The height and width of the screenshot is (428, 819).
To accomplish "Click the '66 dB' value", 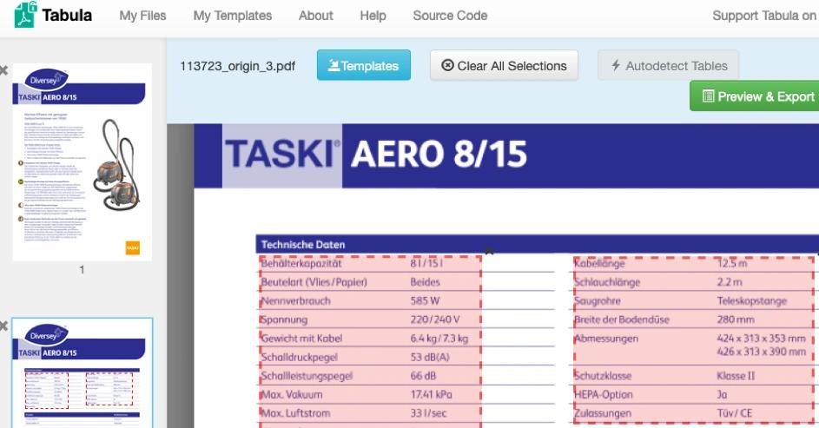I will [423, 376].
